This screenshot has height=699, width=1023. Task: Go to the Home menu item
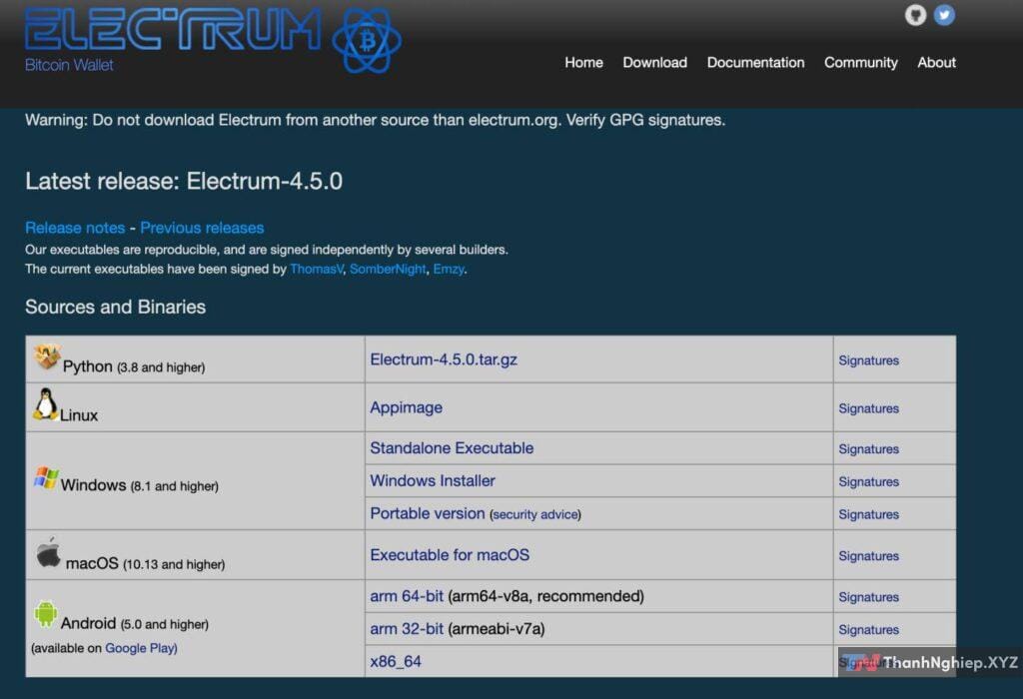pyautogui.click(x=583, y=63)
